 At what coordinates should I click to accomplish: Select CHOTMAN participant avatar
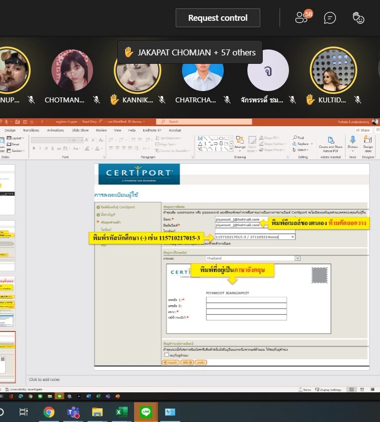[x=72, y=70]
